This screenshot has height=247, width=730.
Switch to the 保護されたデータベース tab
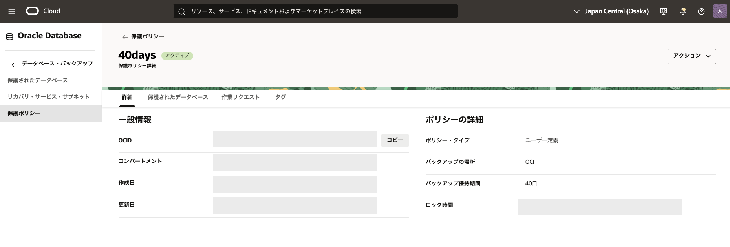pos(177,97)
